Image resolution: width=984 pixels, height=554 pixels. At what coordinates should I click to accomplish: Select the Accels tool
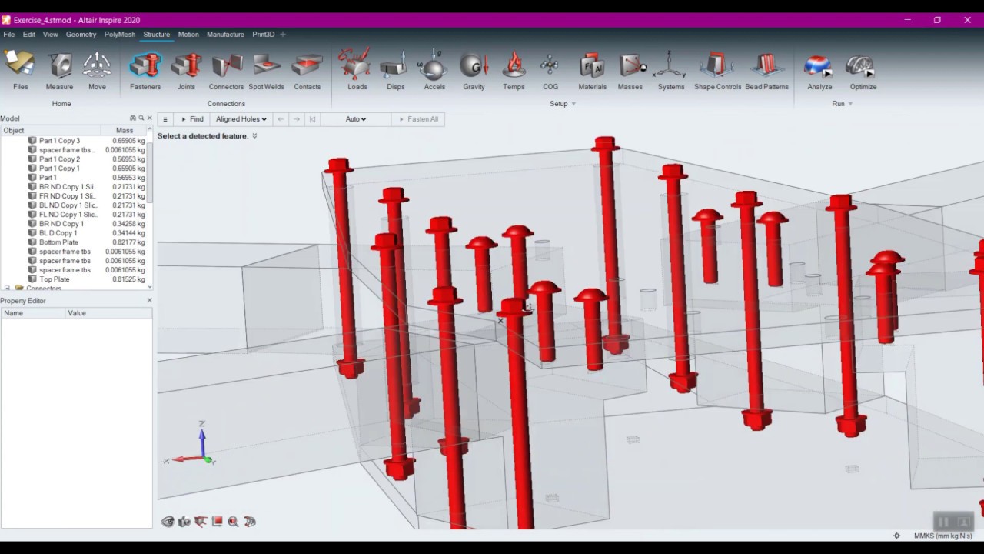[434, 71]
